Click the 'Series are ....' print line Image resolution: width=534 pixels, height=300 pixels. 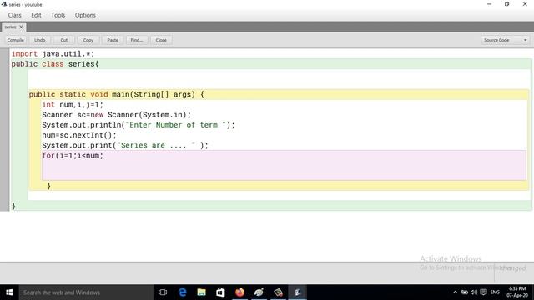pyautogui.click(x=125, y=145)
